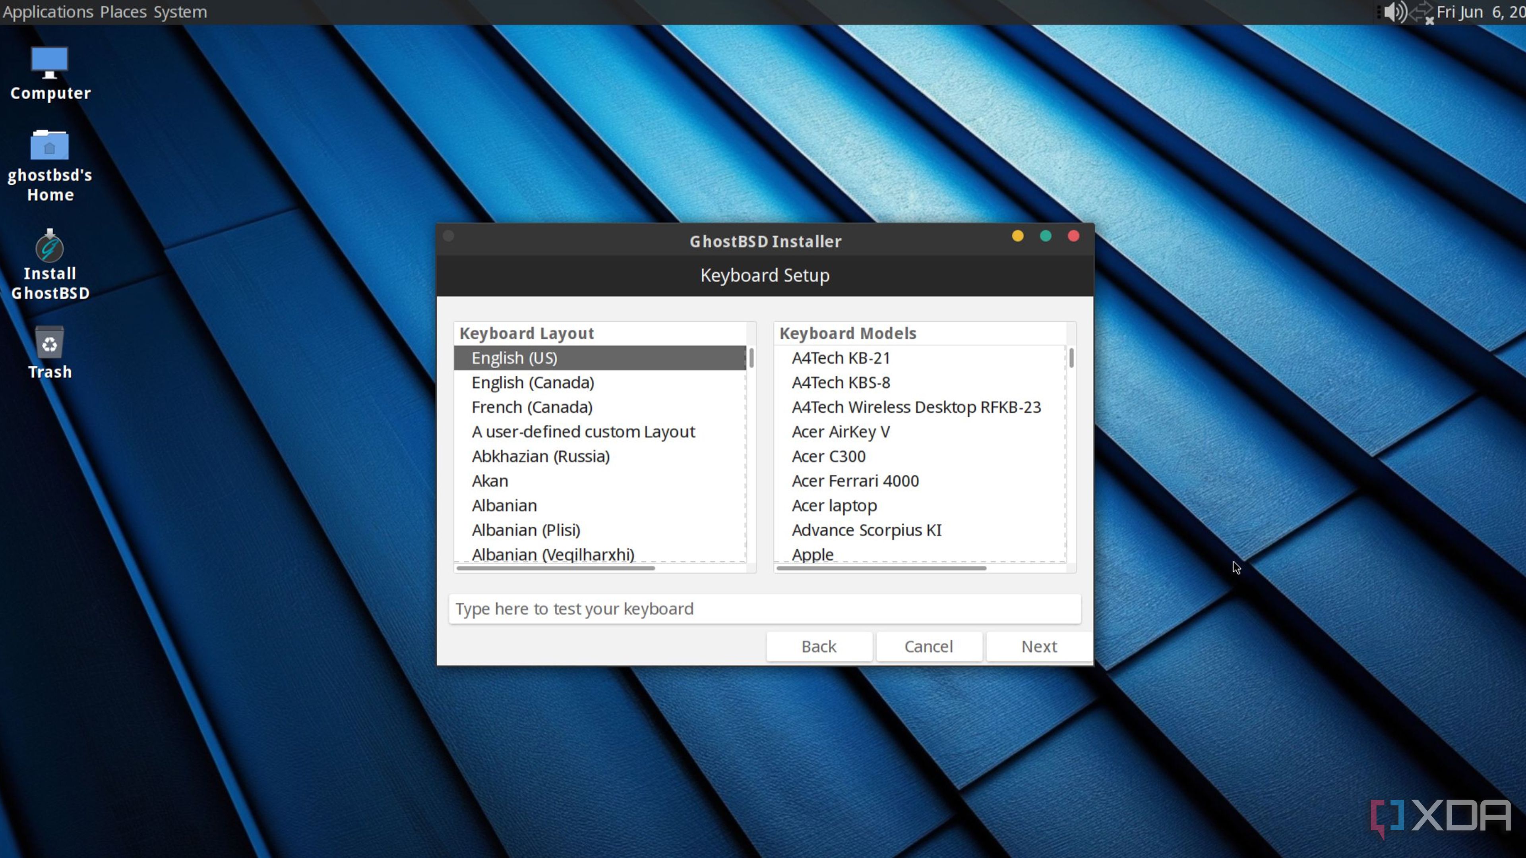This screenshot has width=1526, height=858.
Task: Open the Trash desktop icon
Action: [x=50, y=352]
